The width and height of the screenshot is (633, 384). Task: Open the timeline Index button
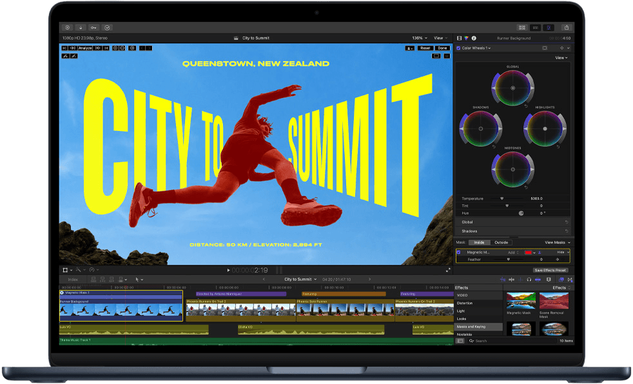coord(73,279)
